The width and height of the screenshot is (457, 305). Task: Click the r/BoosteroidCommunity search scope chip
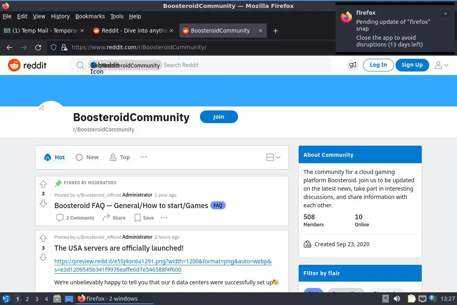click(x=125, y=65)
